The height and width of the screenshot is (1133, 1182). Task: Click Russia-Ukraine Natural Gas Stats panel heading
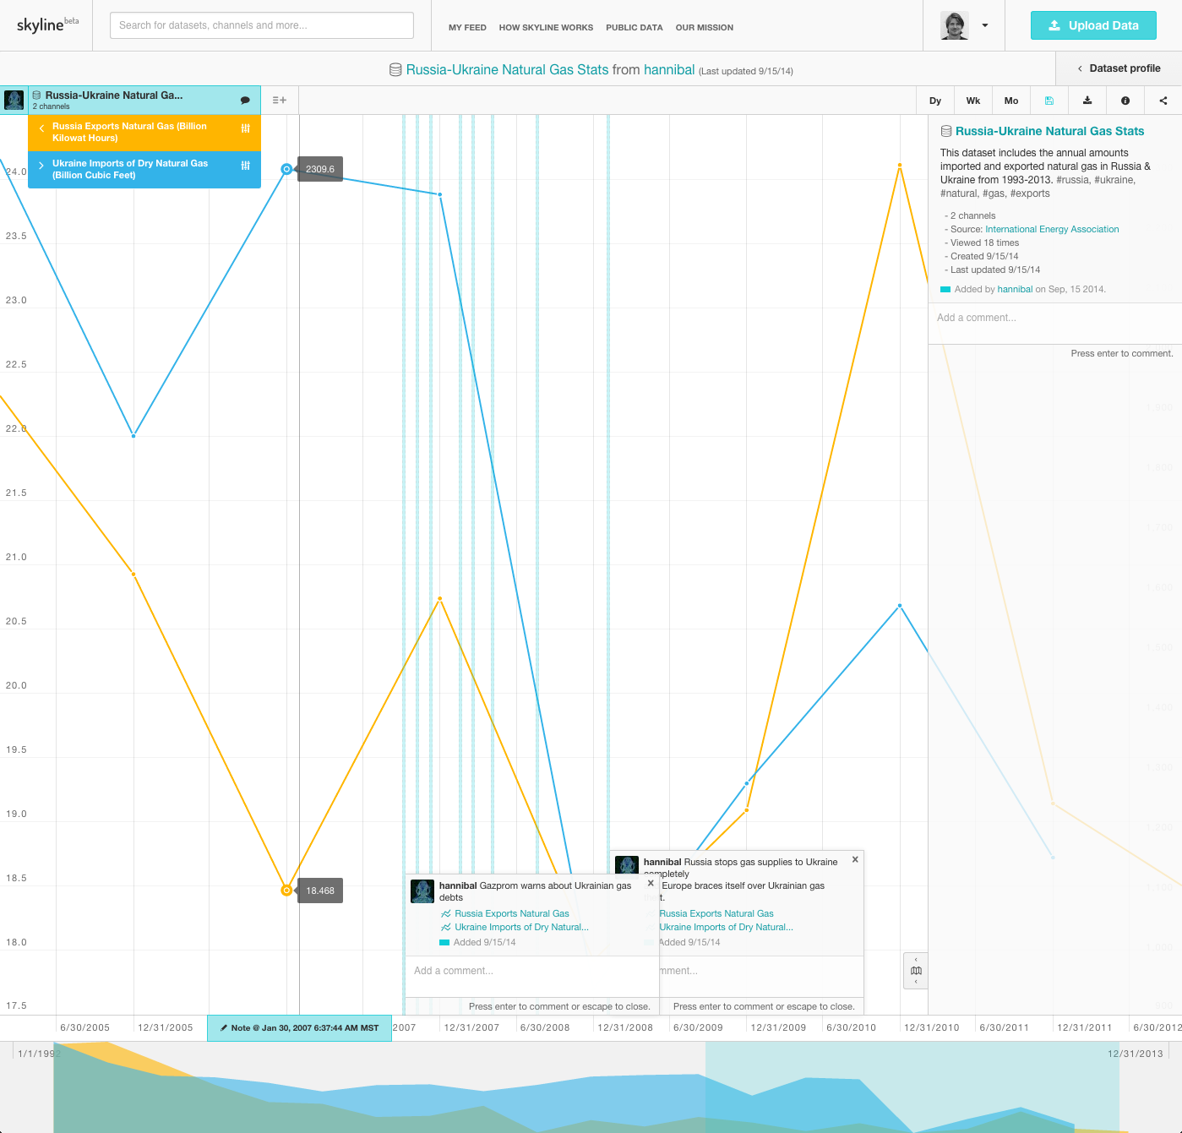coord(1049,131)
